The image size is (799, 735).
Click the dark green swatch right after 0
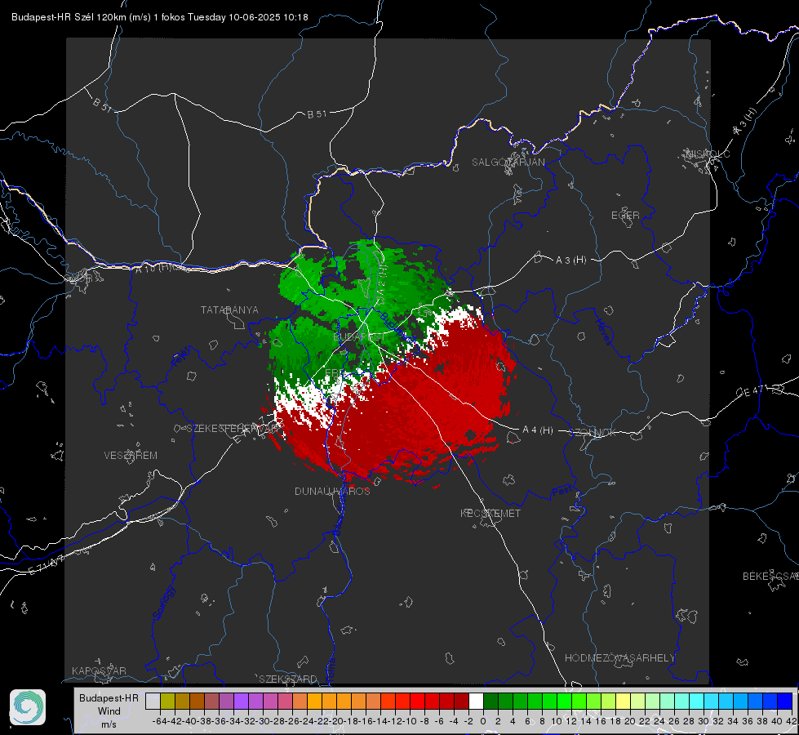[x=490, y=701]
